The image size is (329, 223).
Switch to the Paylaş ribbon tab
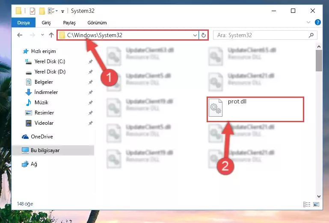tap(69, 23)
